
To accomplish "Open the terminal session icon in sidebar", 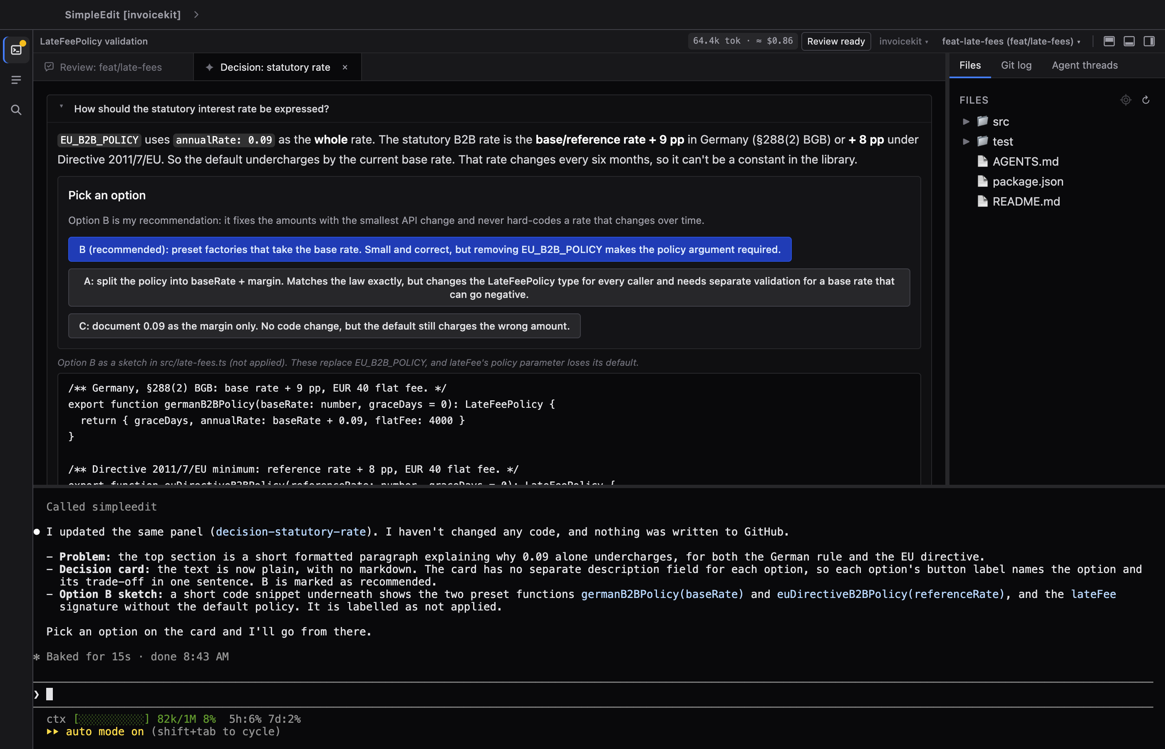I will pos(17,50).
